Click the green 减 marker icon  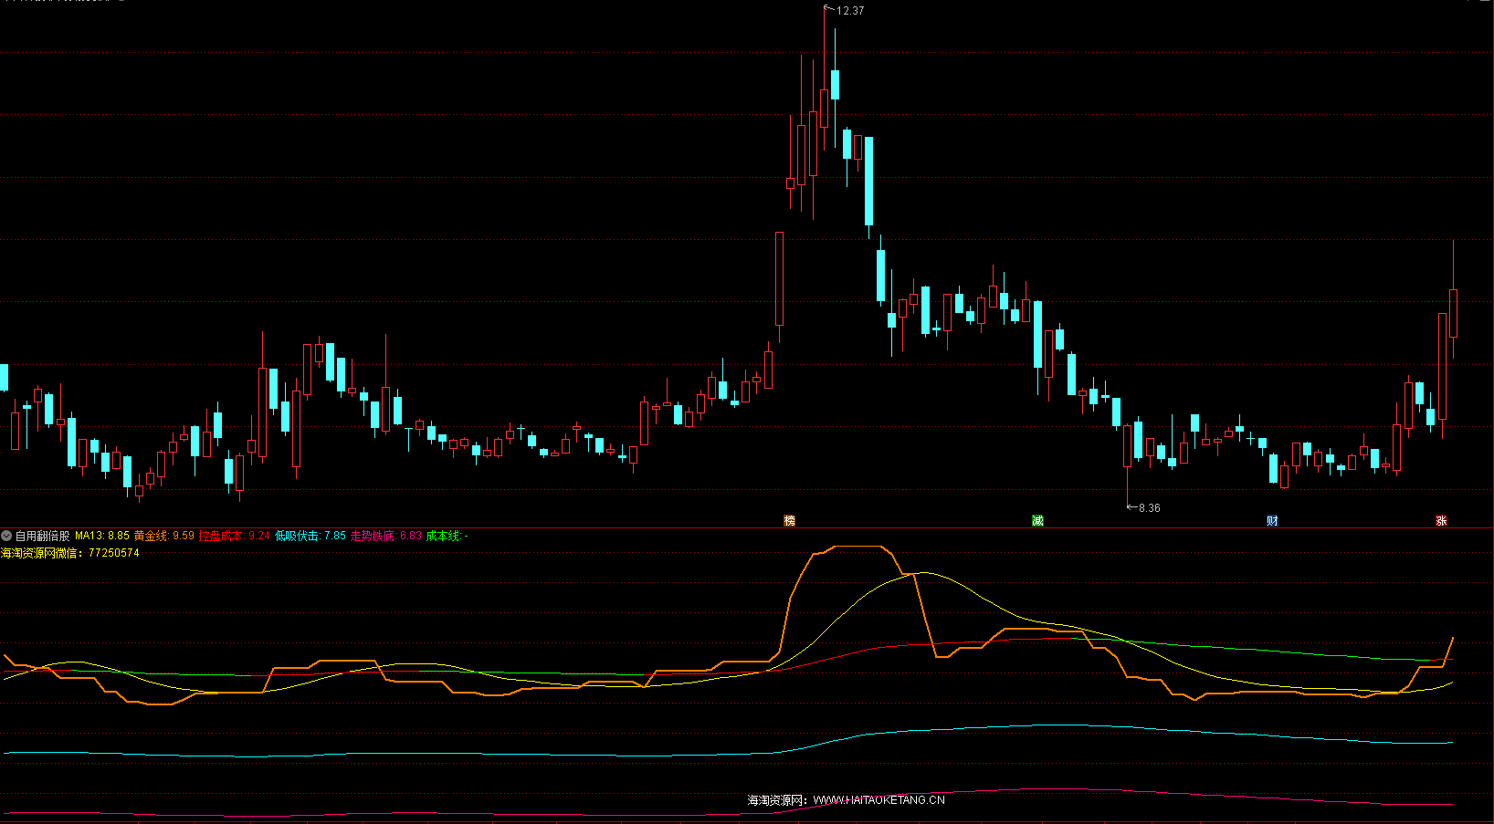tap(1037, 520)
